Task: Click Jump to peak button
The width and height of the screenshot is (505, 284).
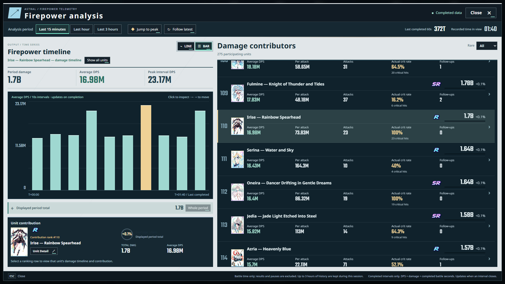Action: (145, 29)
